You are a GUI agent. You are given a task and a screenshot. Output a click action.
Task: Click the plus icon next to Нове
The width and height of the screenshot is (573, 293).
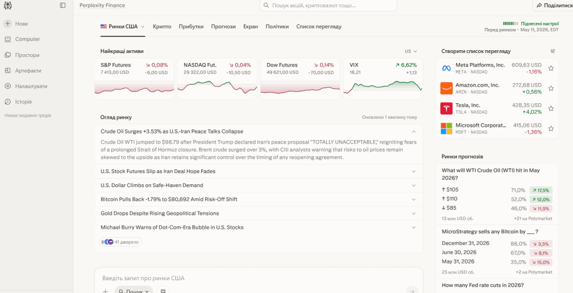point(8,23)
